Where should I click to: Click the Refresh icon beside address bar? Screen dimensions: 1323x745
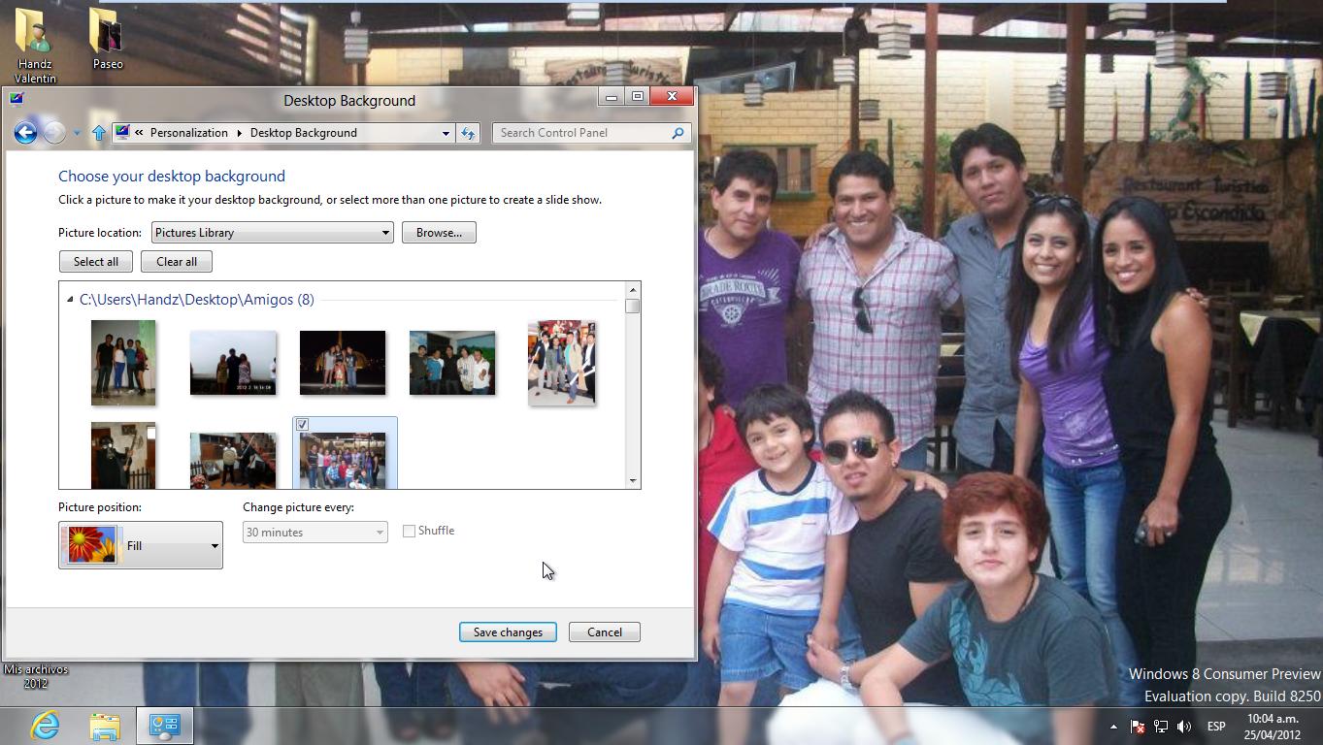click(x=469, y=133)
